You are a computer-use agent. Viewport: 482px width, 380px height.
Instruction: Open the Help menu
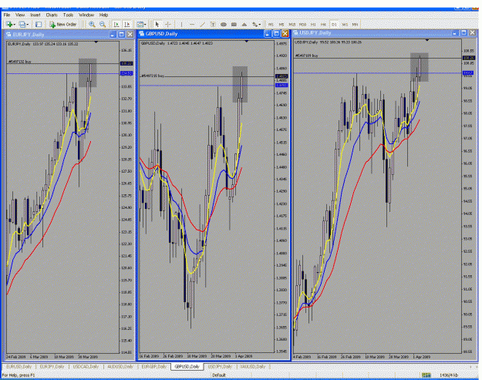click(103, 15)
